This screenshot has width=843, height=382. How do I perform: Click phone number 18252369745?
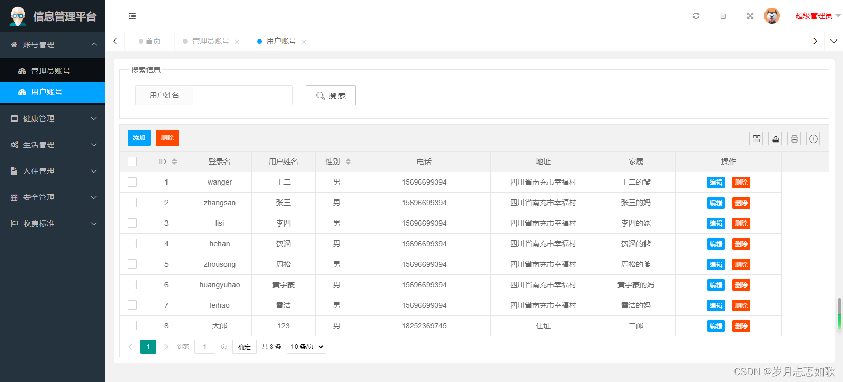424,326
